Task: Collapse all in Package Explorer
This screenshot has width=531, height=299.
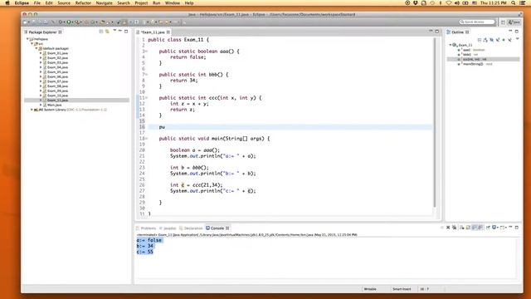Action: [x=101, y=32]
